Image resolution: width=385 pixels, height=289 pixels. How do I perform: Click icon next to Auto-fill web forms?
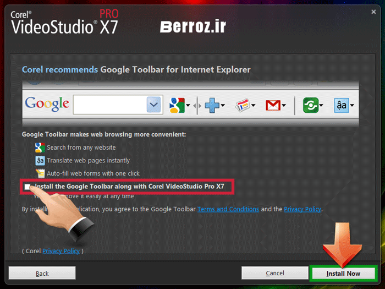point(40,173)
